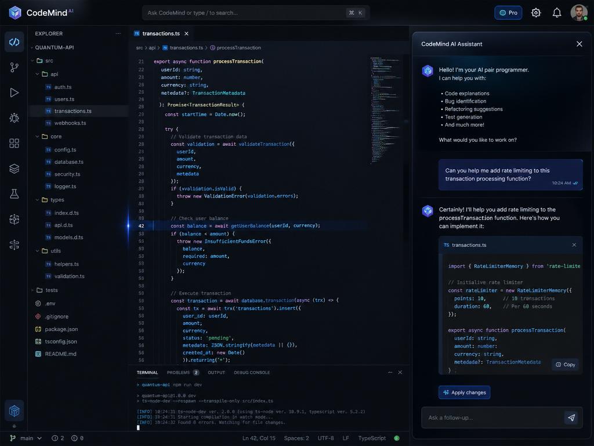Open the .env file

click(x=50, y=303)
